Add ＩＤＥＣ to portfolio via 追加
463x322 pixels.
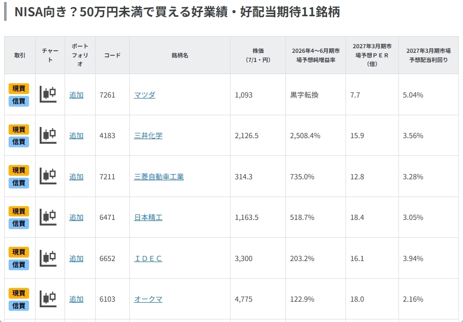[76, 259]
